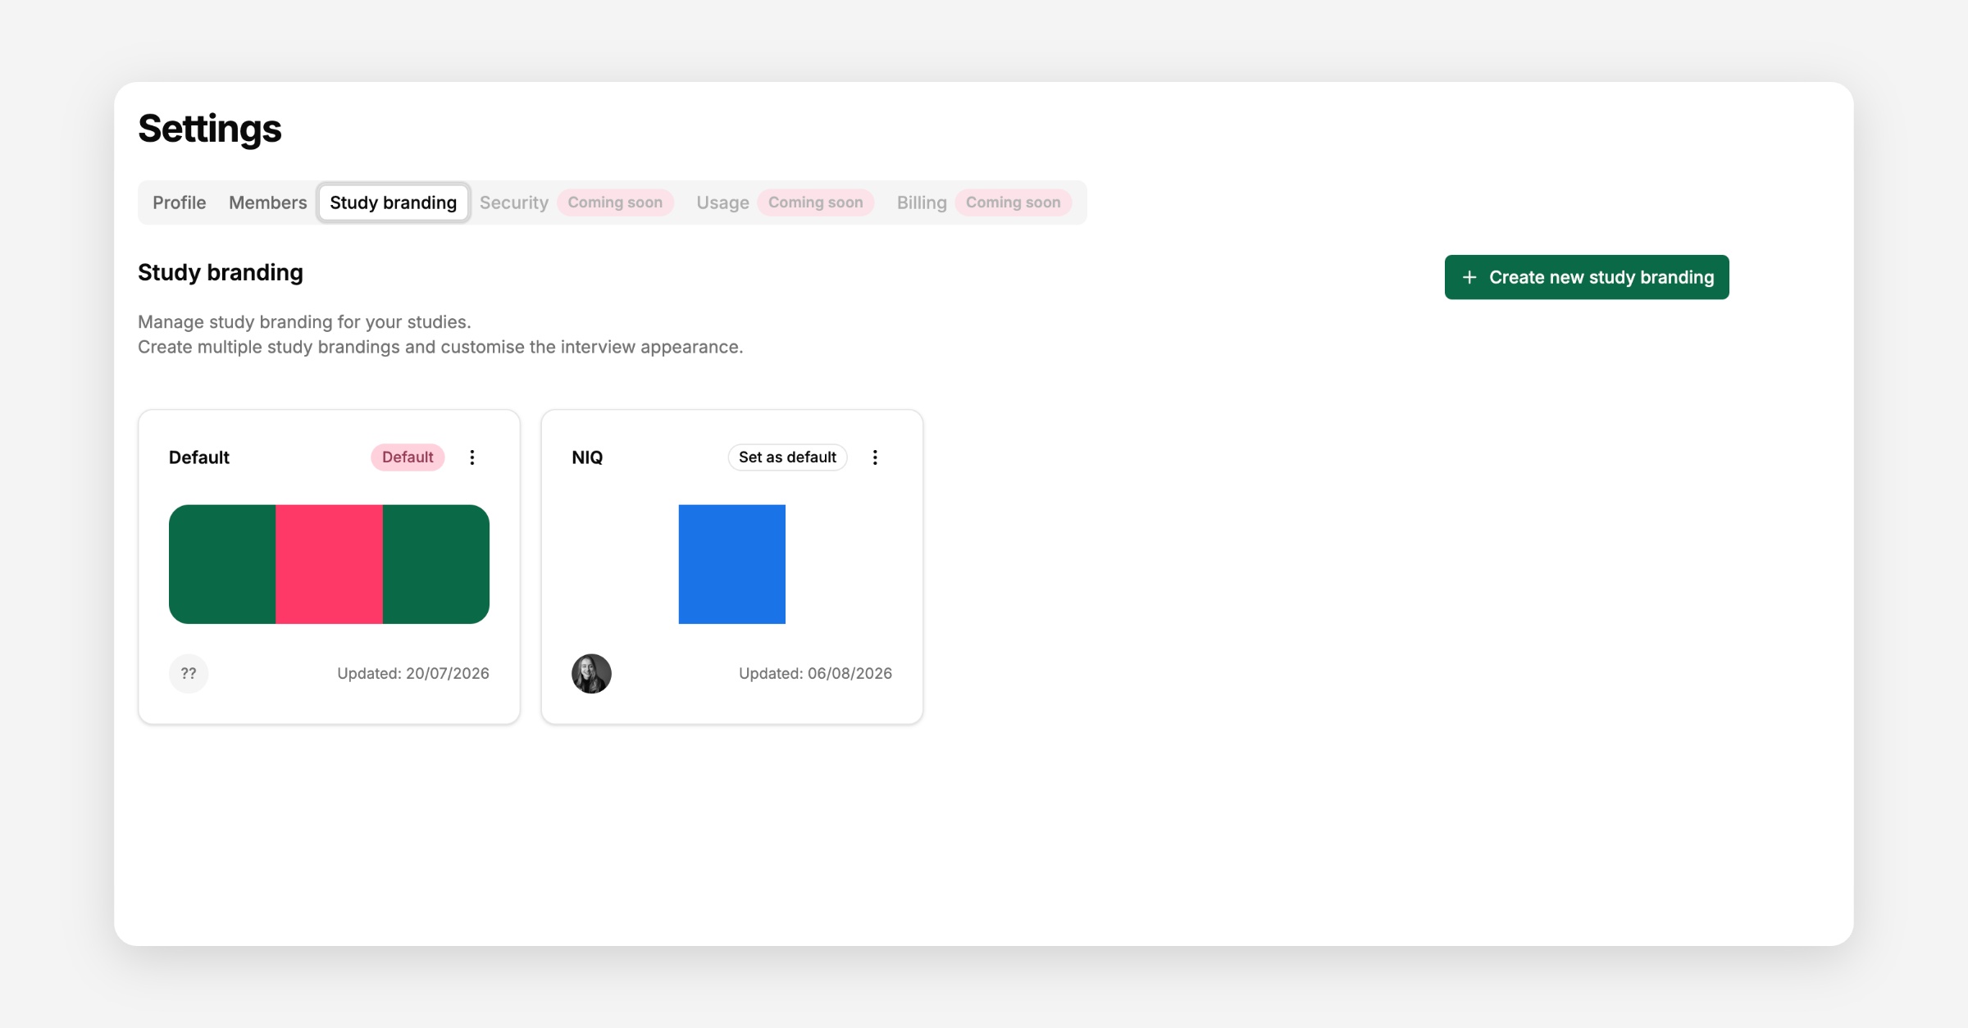The width and height of the screenshot is (1968, 1028).
Task: Click Coming soon badge next to Billing
Action: [1013, 202]
